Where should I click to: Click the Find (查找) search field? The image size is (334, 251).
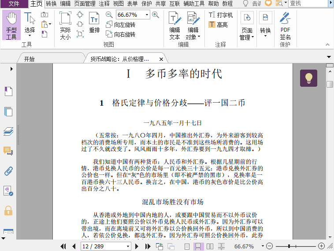308,3
